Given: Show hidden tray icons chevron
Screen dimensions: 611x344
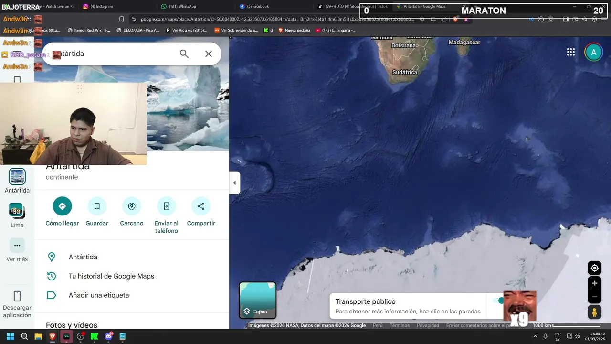Looking at the screenshot, I should (536, 336).
